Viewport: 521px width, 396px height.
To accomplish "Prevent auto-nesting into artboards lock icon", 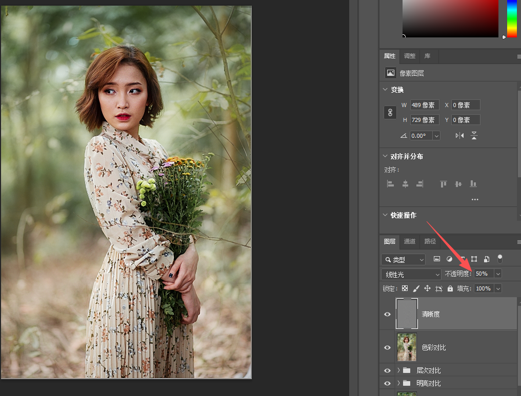I will pos(439,288).
